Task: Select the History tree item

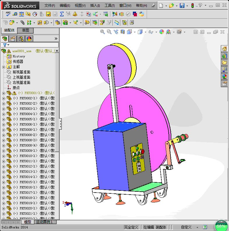Action: 19,56
